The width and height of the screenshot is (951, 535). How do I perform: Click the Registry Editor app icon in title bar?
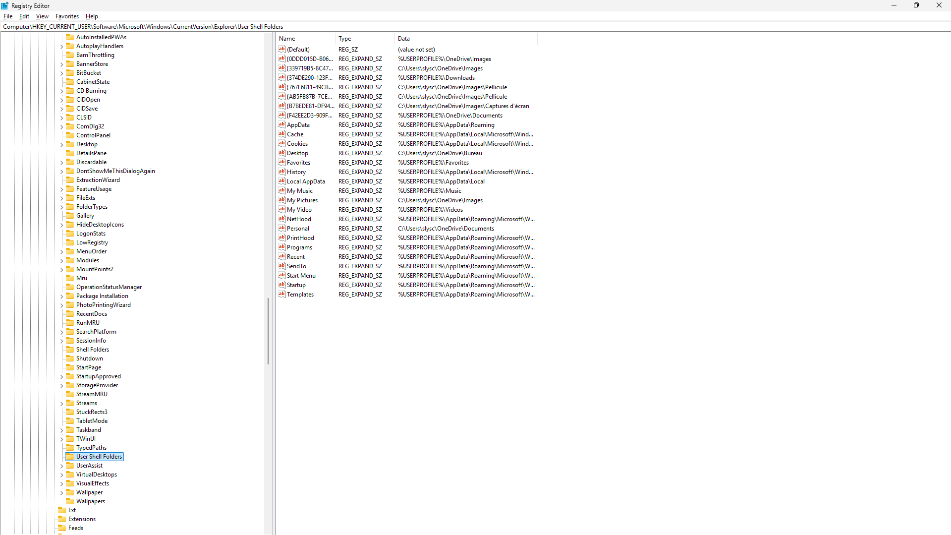5,5
